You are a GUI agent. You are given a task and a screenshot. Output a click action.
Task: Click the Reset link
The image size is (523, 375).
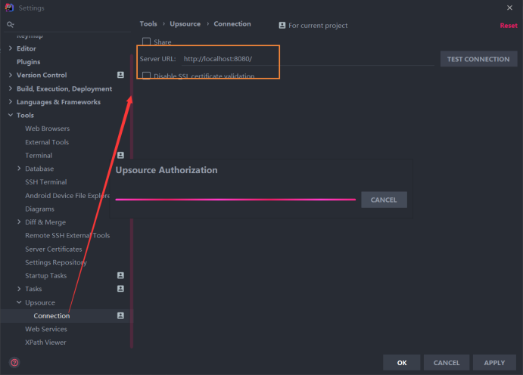click(509, 26)
